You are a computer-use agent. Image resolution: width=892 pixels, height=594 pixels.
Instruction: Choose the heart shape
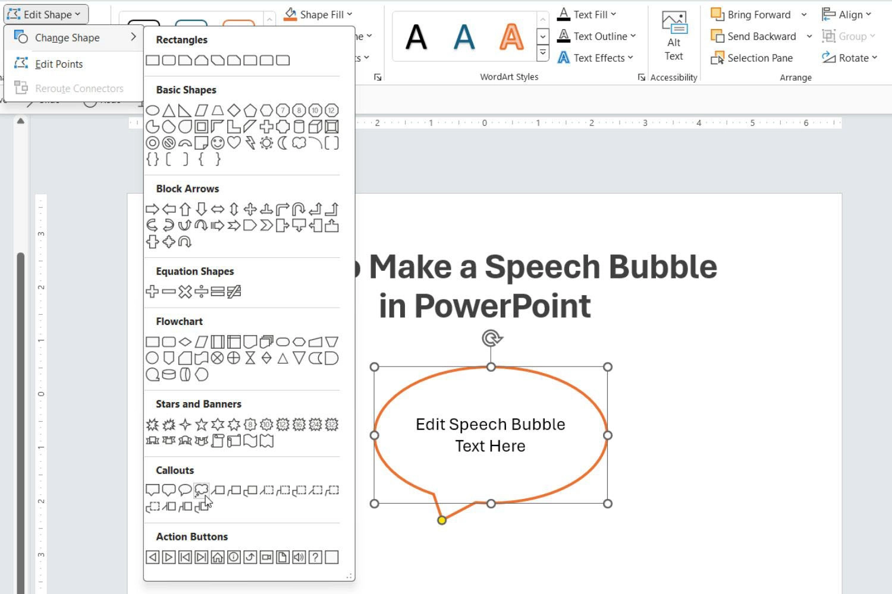[x=234, y=143]
